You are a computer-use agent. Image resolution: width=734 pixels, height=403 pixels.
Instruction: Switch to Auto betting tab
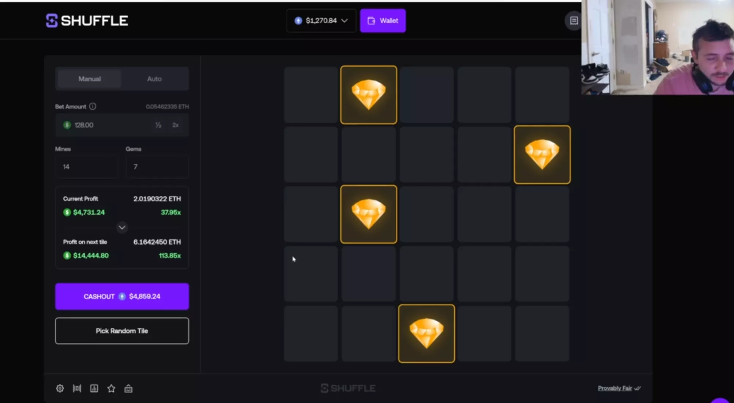point(154,79)
